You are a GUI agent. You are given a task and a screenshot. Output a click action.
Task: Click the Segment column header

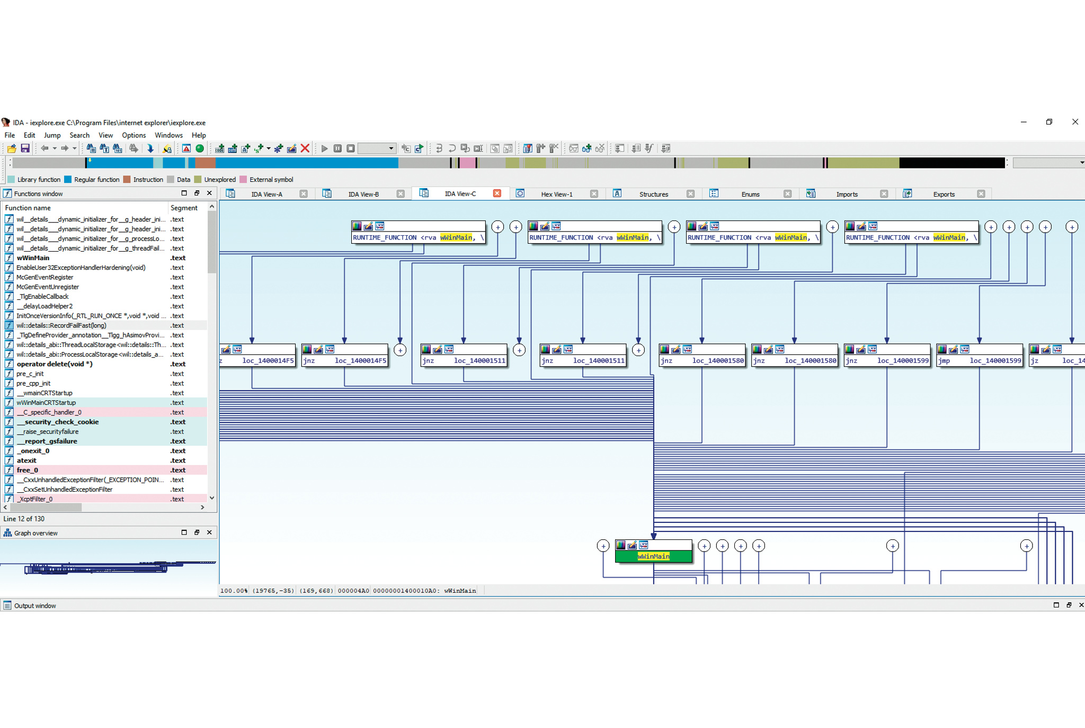click(184, 208)
